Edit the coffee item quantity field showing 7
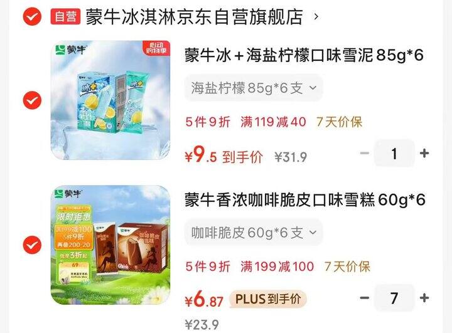The image size is (452, 333). click(394, 298)
